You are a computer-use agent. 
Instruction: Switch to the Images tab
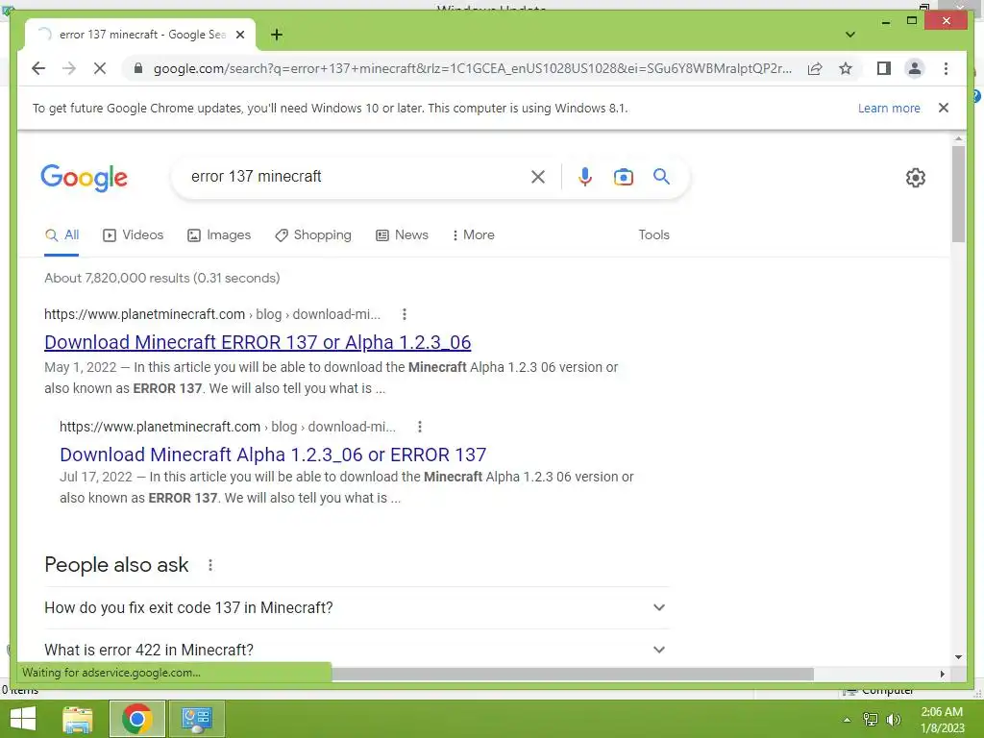coord(219,235)
